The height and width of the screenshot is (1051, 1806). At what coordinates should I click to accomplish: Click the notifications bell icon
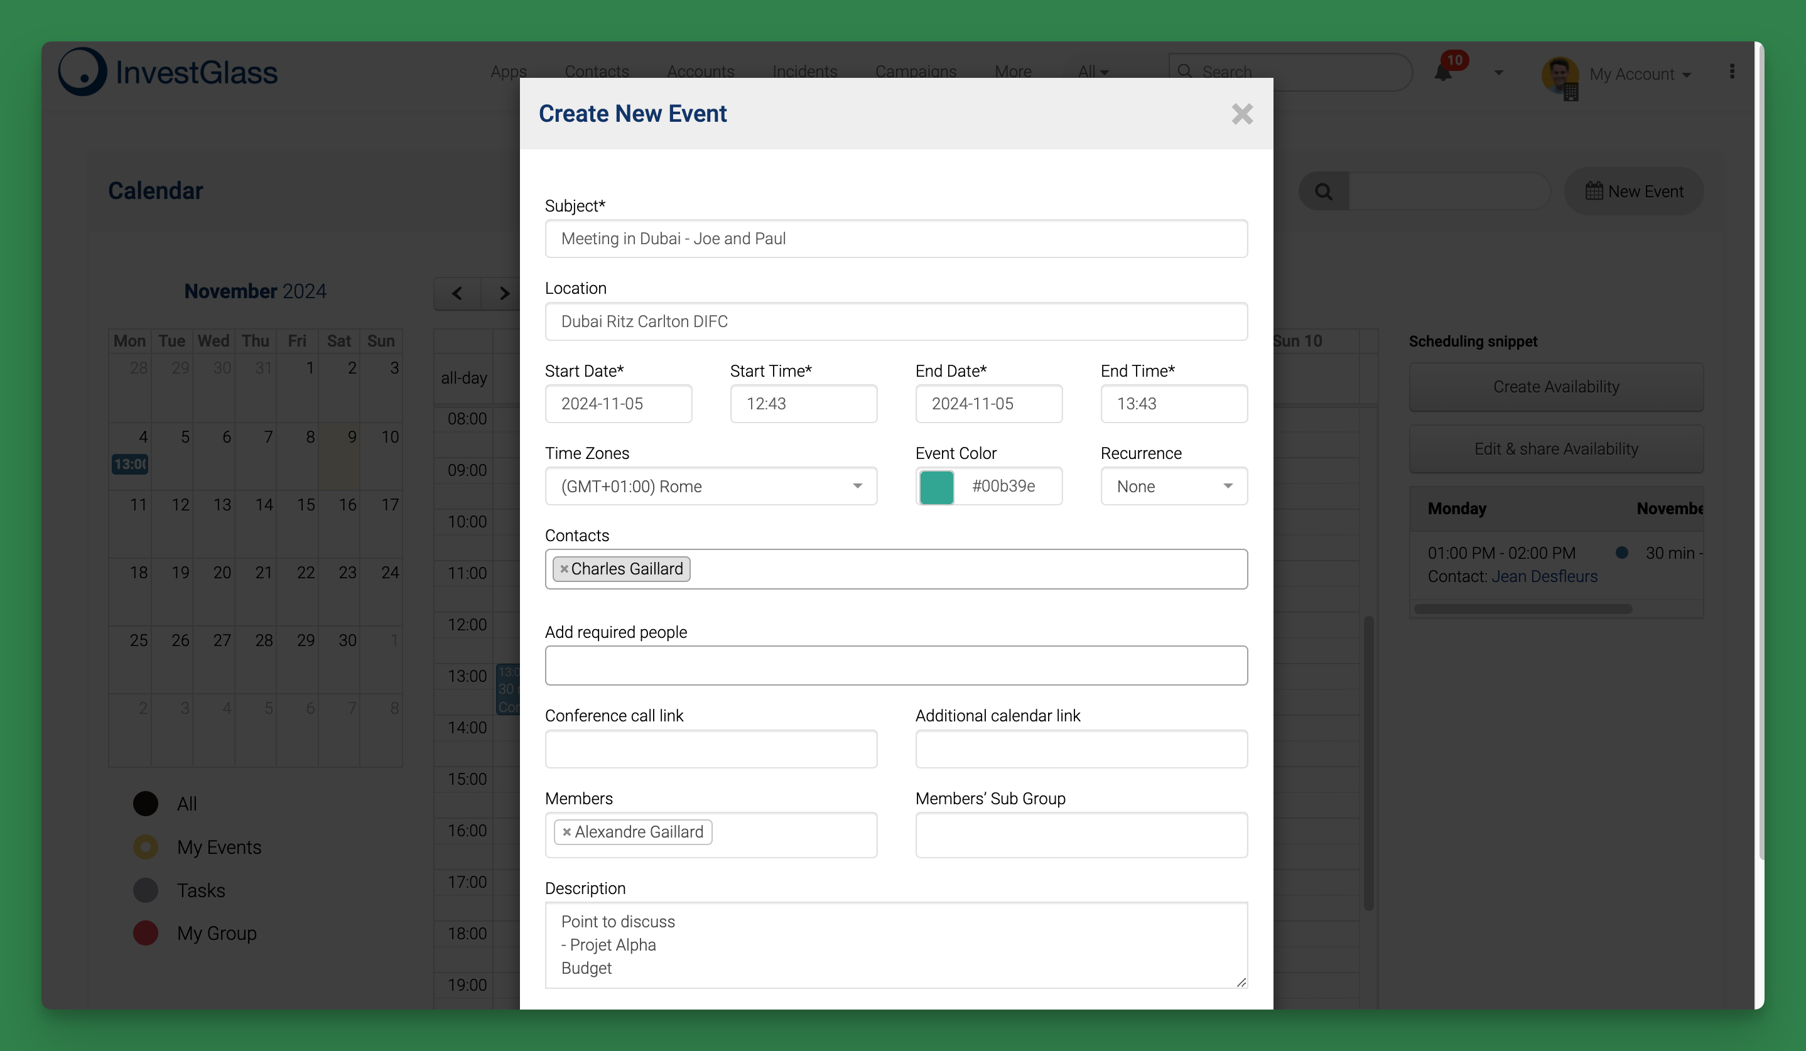click(1443, 73)
